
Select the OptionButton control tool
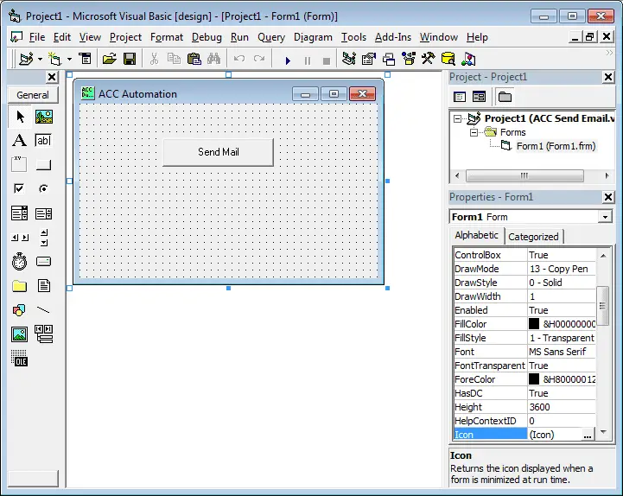44,188
